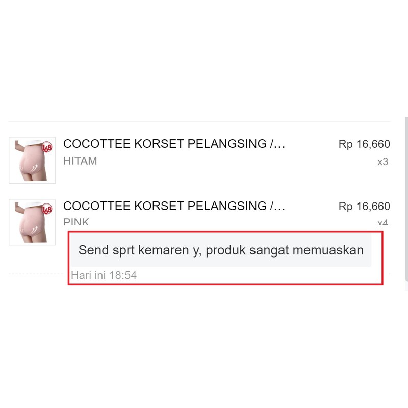Select the HITAM variant label
Screen dimensions: 408x408
80,161
